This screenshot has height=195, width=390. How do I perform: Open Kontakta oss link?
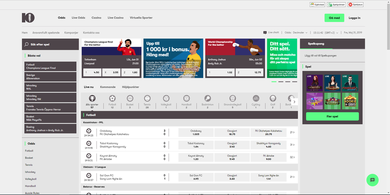point(91,33)
